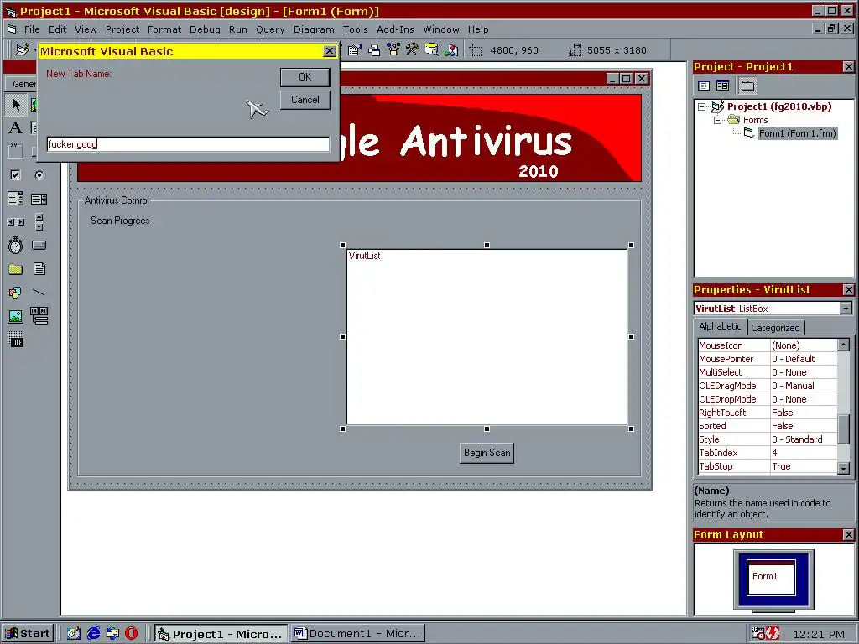
Task: Select the OLE container tool
Action: coord(16,340)
